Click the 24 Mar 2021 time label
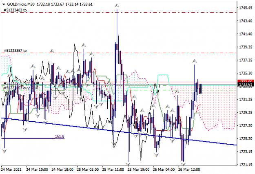This screenshot has height=174, width=255. tap(11, 170)
